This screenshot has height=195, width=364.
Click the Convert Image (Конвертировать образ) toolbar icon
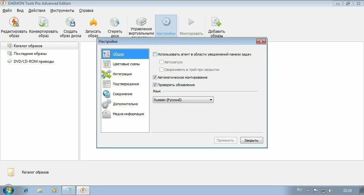click(x=44, y=22)
